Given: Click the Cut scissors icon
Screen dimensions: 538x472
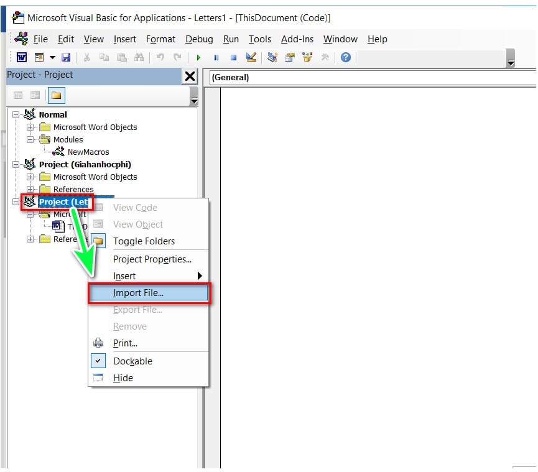Looking at the screenshot, I should (x=86, y=57).
